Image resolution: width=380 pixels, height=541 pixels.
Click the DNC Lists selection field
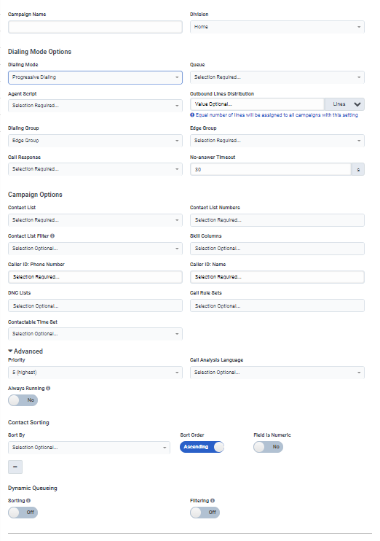[x=95, y=305]
